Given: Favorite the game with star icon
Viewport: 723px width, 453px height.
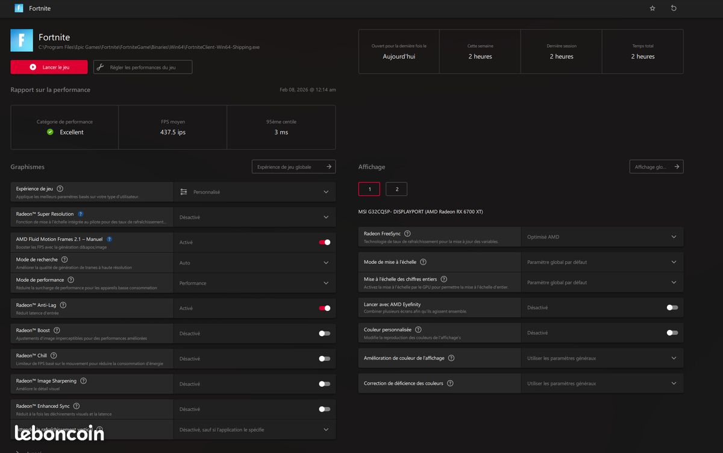Looking at the screenshot, I should pos(653,8).
